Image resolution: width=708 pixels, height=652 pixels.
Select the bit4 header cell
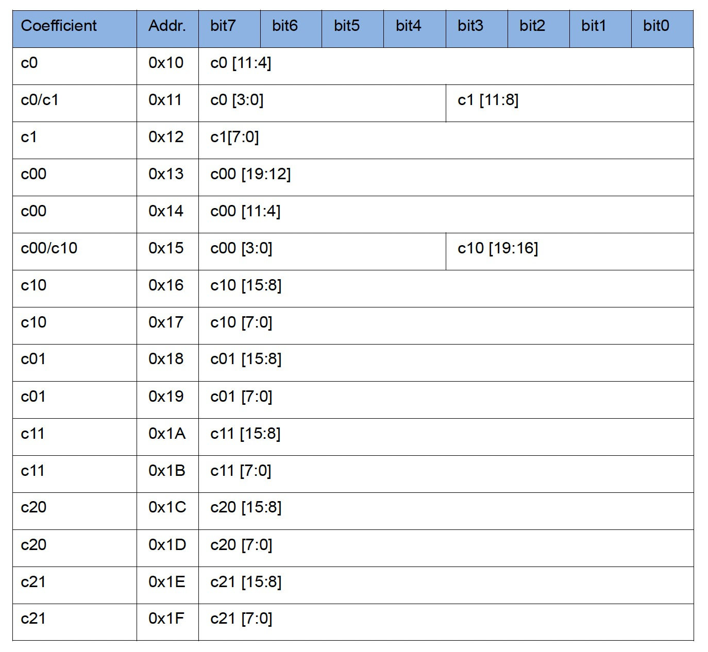[415, 29]
